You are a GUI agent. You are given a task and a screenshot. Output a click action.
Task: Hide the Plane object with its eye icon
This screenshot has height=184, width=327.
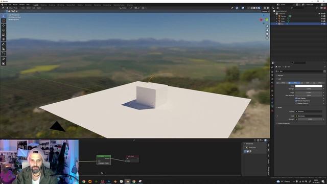pyautogui.click(x=322, y=21)
